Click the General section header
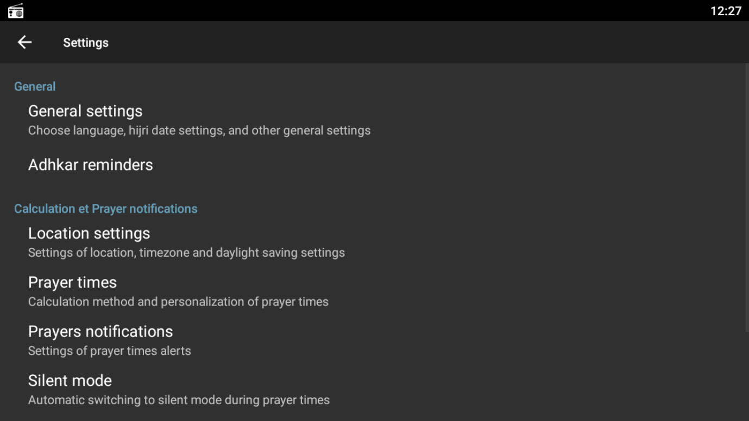The image size is (749, 421). tap(35, 86)
